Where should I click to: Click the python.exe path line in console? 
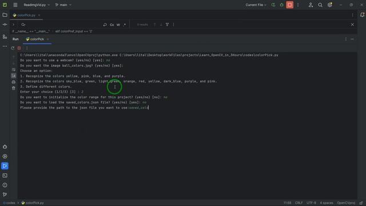[x=149, y=55]
